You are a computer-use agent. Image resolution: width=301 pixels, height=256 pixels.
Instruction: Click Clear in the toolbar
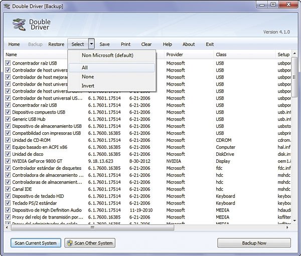coord(146,44)
